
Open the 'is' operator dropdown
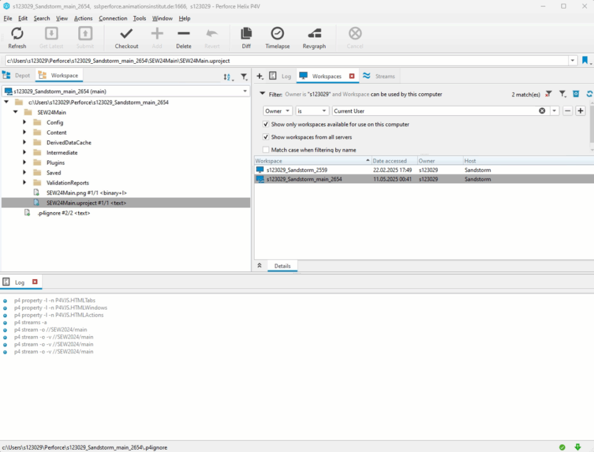click(312, 111)
